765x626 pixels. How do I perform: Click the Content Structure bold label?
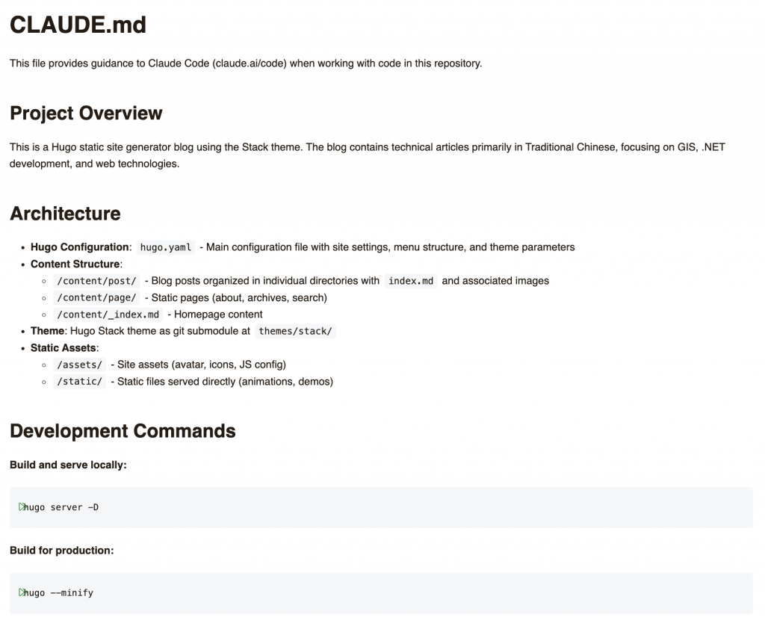pyautogui.click(x=75, y=264)
